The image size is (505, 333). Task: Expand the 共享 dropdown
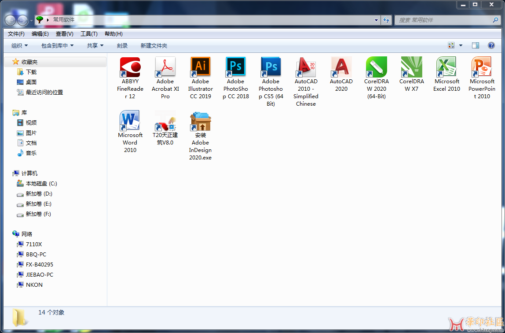click(95, 45)
